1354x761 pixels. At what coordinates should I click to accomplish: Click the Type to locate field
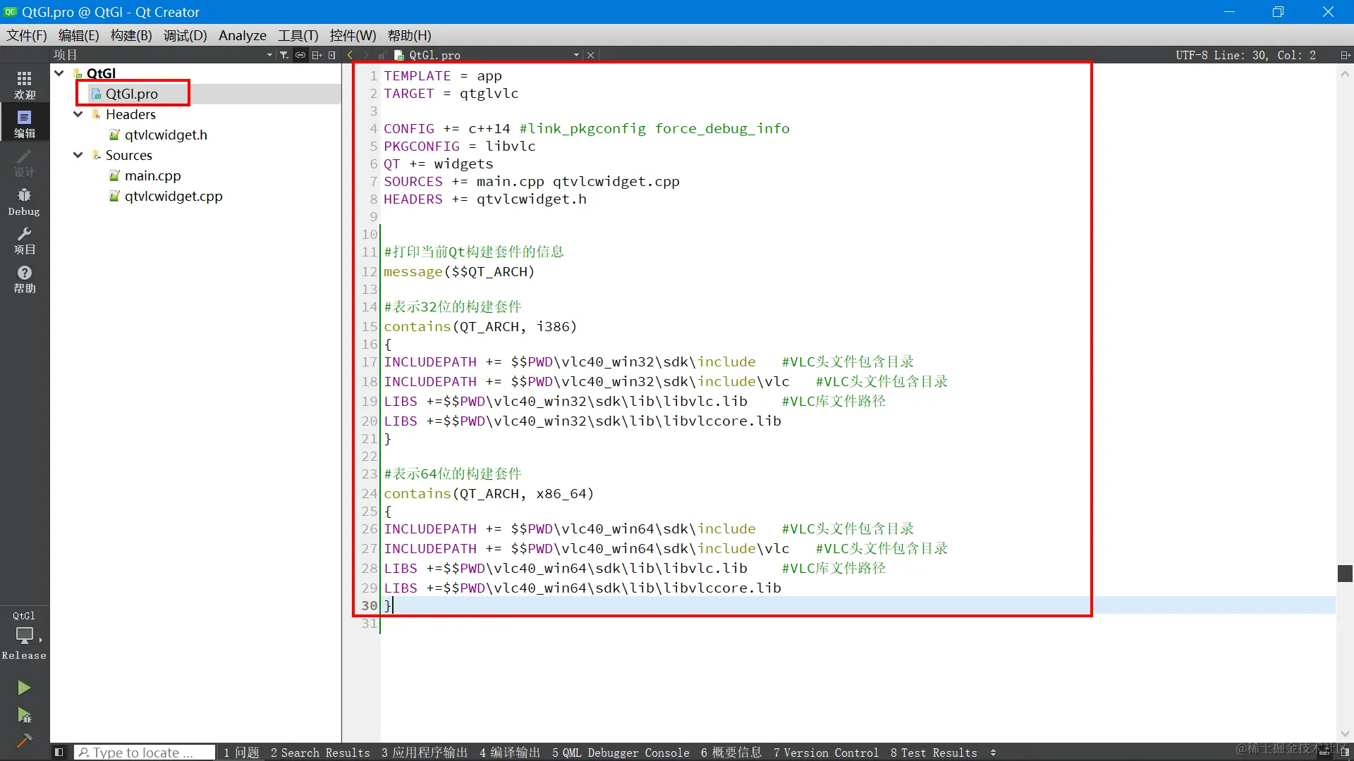[x=144, y=753]
